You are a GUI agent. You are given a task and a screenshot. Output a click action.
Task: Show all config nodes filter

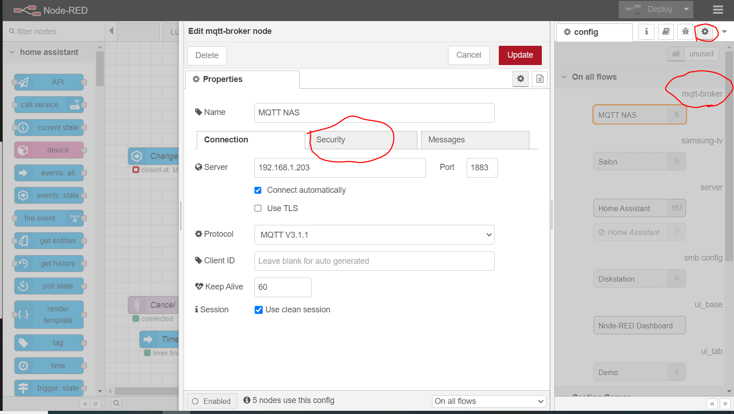click(x=675, y=54)
